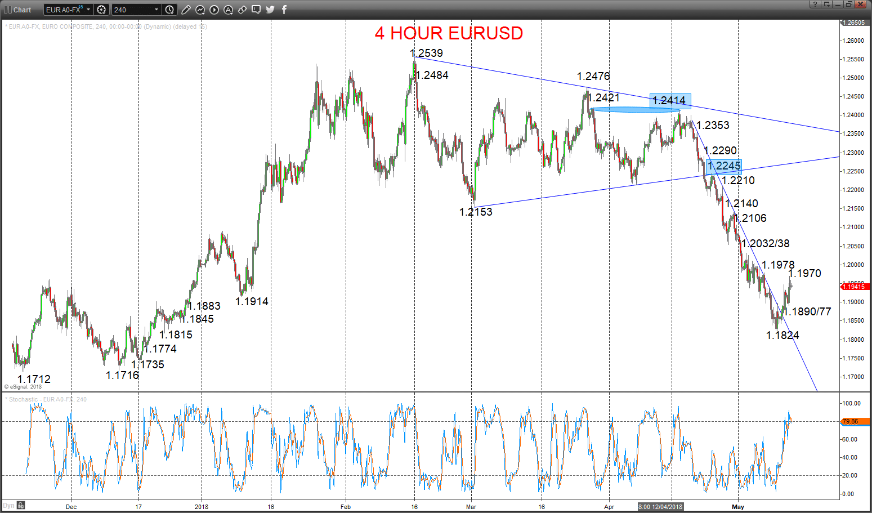The width and height of the screenshot is (872, 513).
Task: Click the 1.2153 swing low label
Action: click(476, 212)
